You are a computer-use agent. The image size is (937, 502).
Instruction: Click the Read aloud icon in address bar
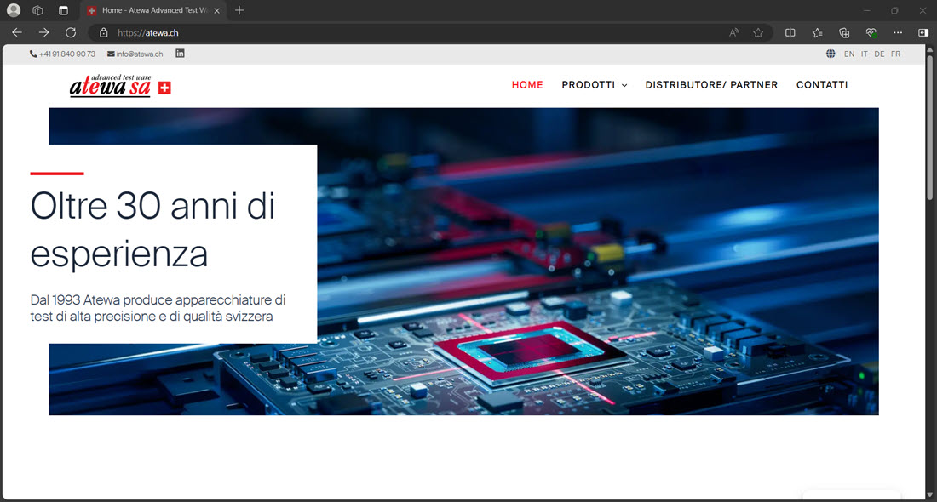click(734, 32)
